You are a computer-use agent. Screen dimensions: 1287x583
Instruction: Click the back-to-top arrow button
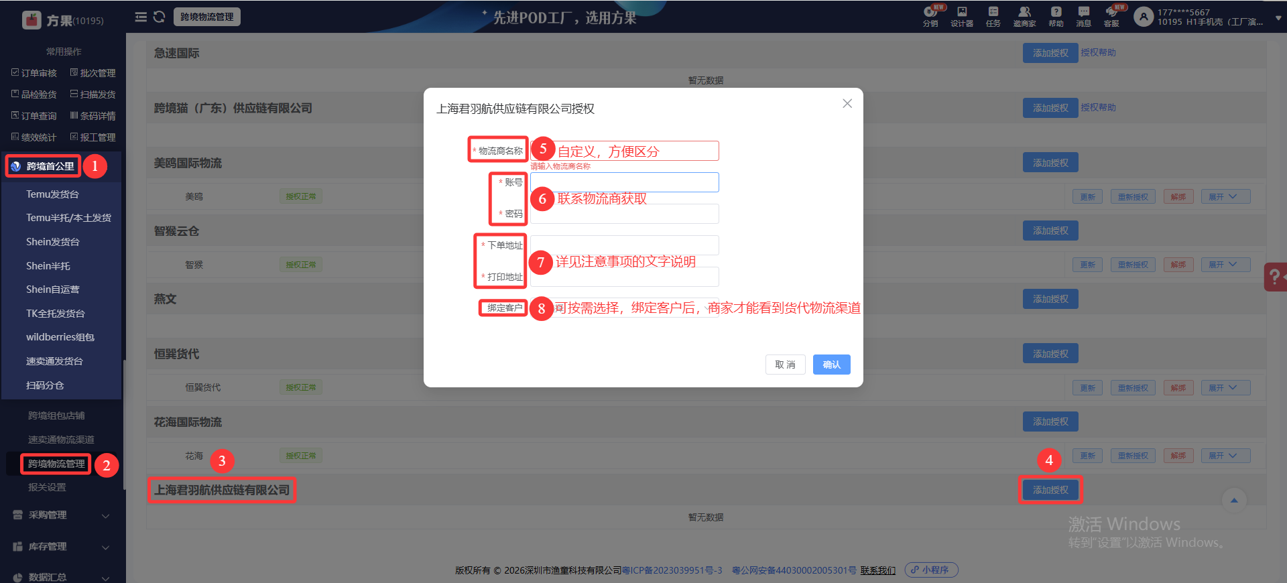[1234, 501]
